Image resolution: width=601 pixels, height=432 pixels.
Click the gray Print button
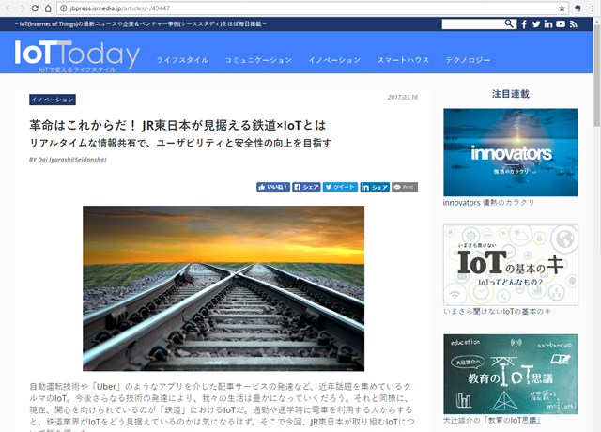(x=405, y=187)
